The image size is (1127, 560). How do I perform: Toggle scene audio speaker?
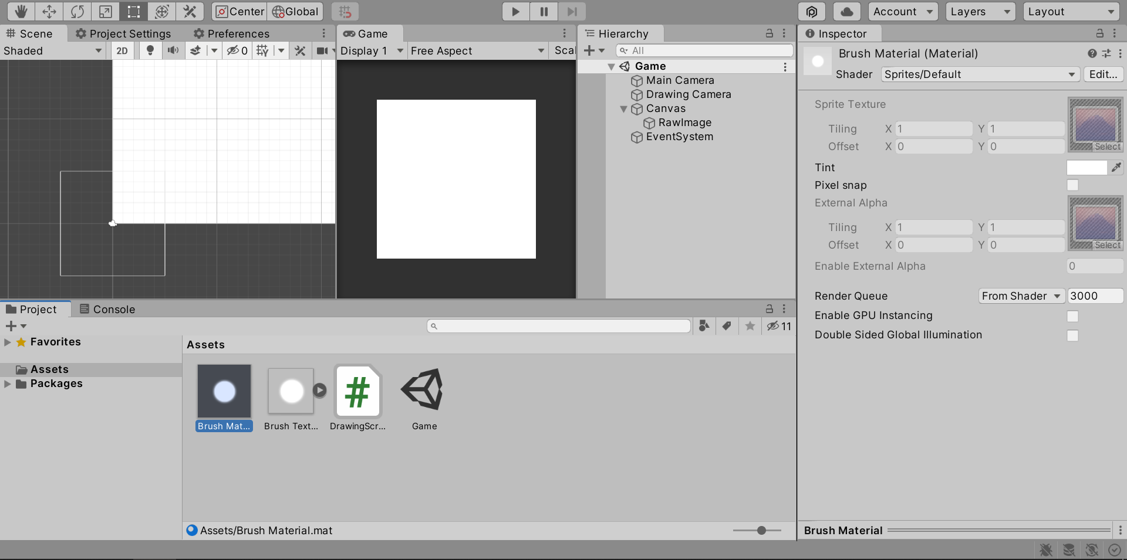pyautogui.click(x=173, y=51)
